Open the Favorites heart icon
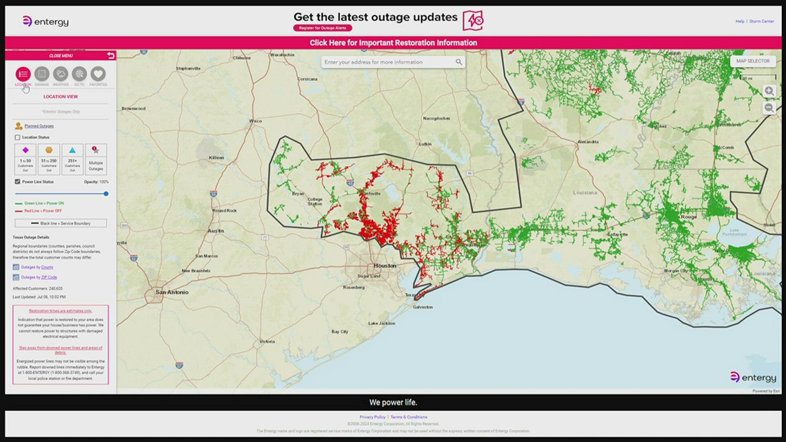This screenshot has width=786, height=442. [98, 74]
